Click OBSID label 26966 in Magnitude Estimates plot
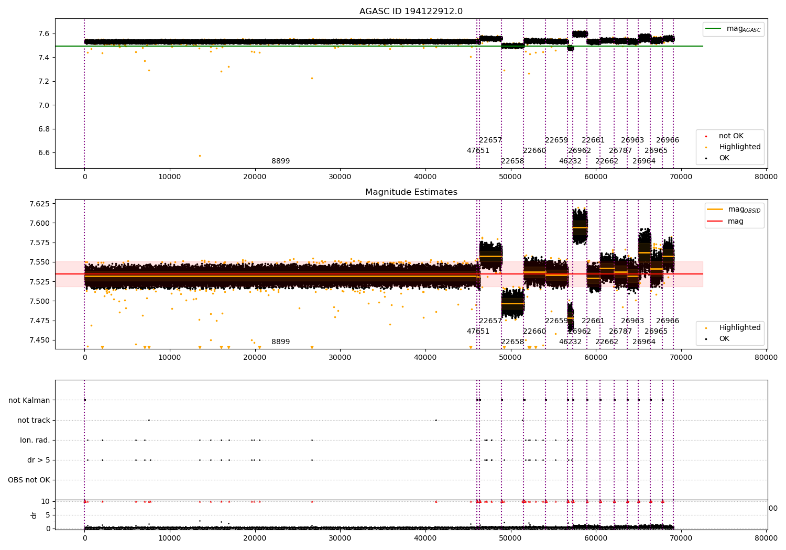 point(668,321)
